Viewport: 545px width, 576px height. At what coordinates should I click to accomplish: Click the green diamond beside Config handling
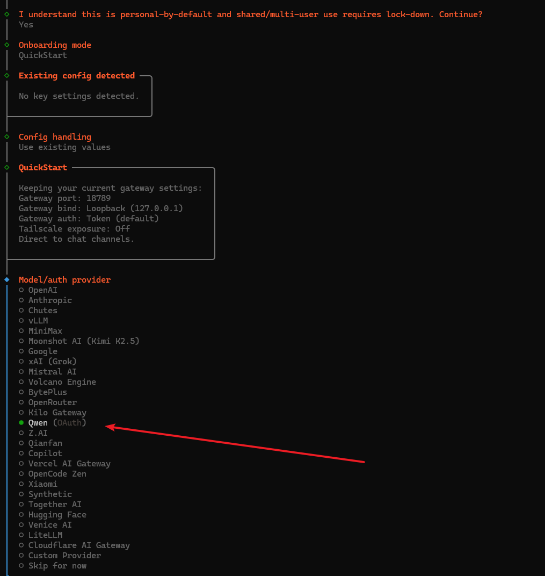tap(7, 137)
